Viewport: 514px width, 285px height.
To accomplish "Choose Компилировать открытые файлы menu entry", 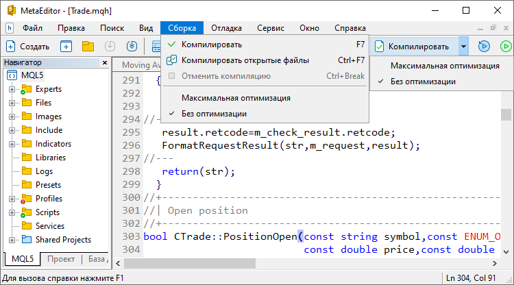I will coord(265,60).
